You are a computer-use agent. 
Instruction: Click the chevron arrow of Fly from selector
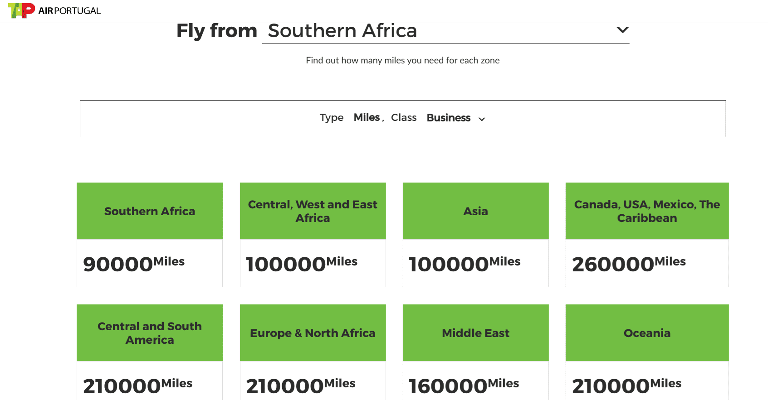coord(622,30)
